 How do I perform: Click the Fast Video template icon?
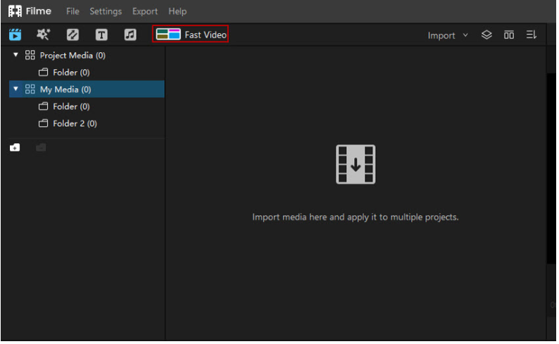(x=168, y=35)
